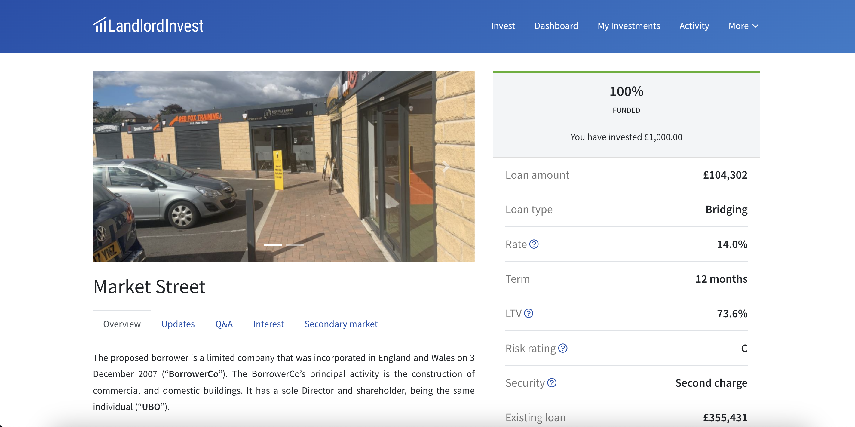Click the FUNDED label under 100%

coord(626,110)
